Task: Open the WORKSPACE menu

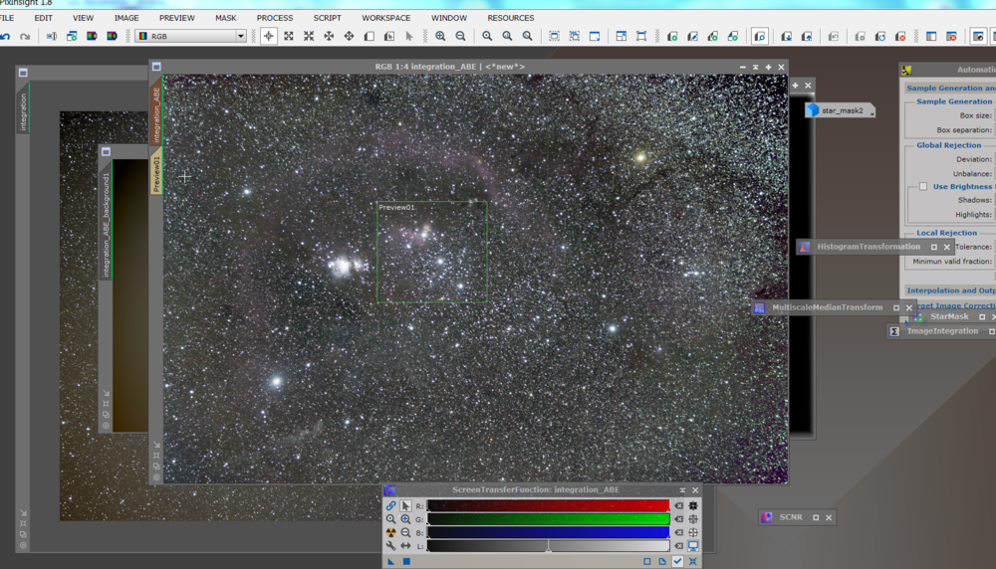Action: (386, 18)
